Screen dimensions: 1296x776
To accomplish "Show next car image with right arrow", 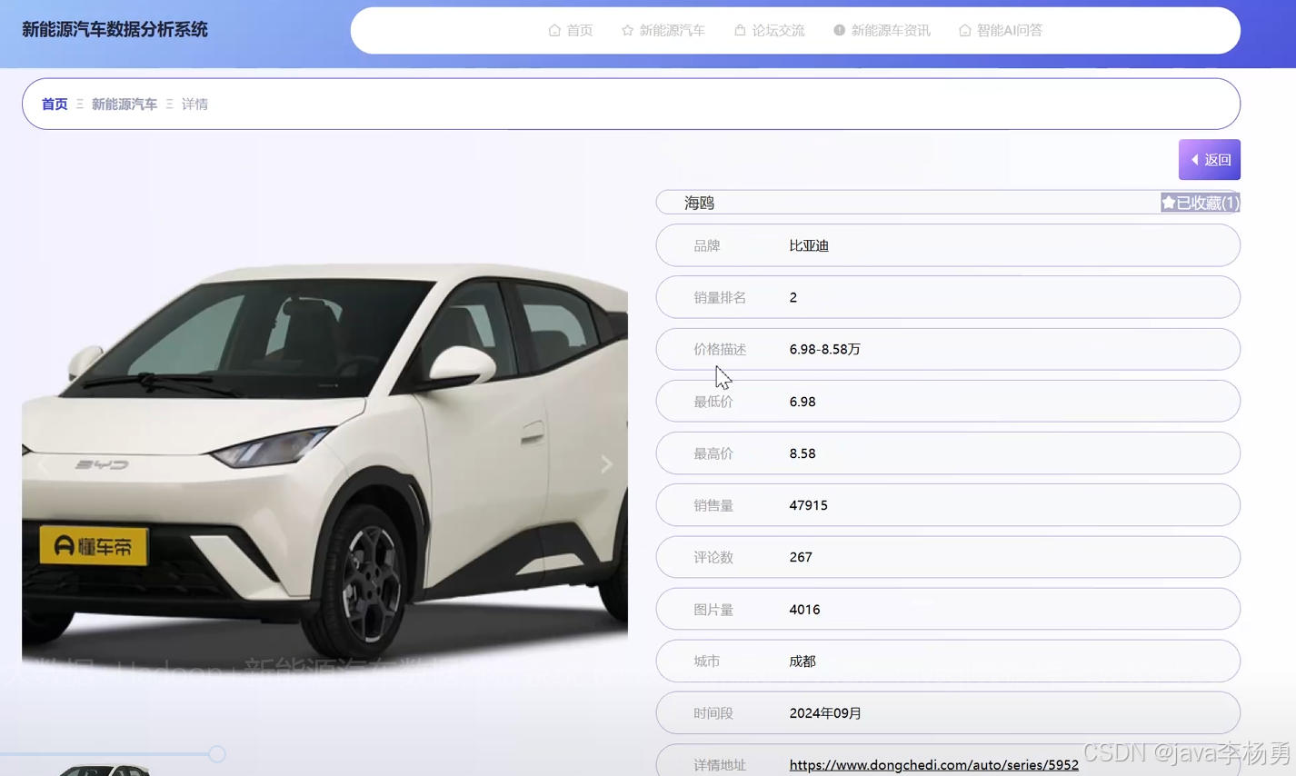I will tap(606, 464).
